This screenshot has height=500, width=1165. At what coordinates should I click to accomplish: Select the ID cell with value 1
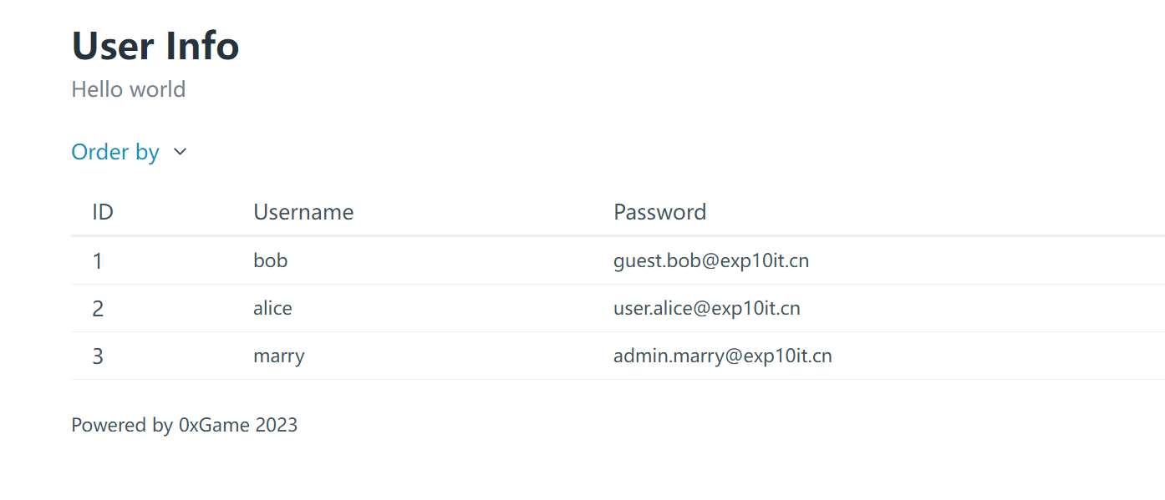pyautogui.click(x=98, y=261)
